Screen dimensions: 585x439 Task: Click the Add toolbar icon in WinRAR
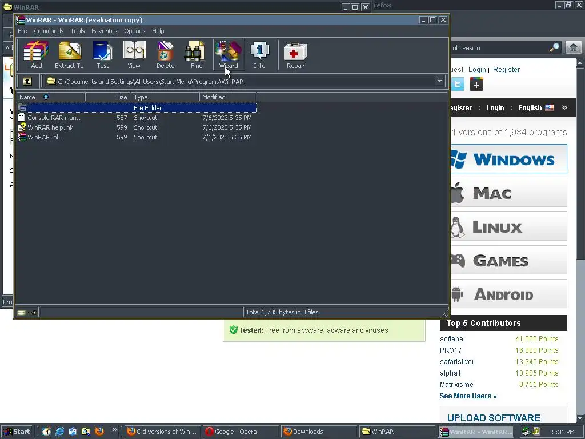(36, 55)
